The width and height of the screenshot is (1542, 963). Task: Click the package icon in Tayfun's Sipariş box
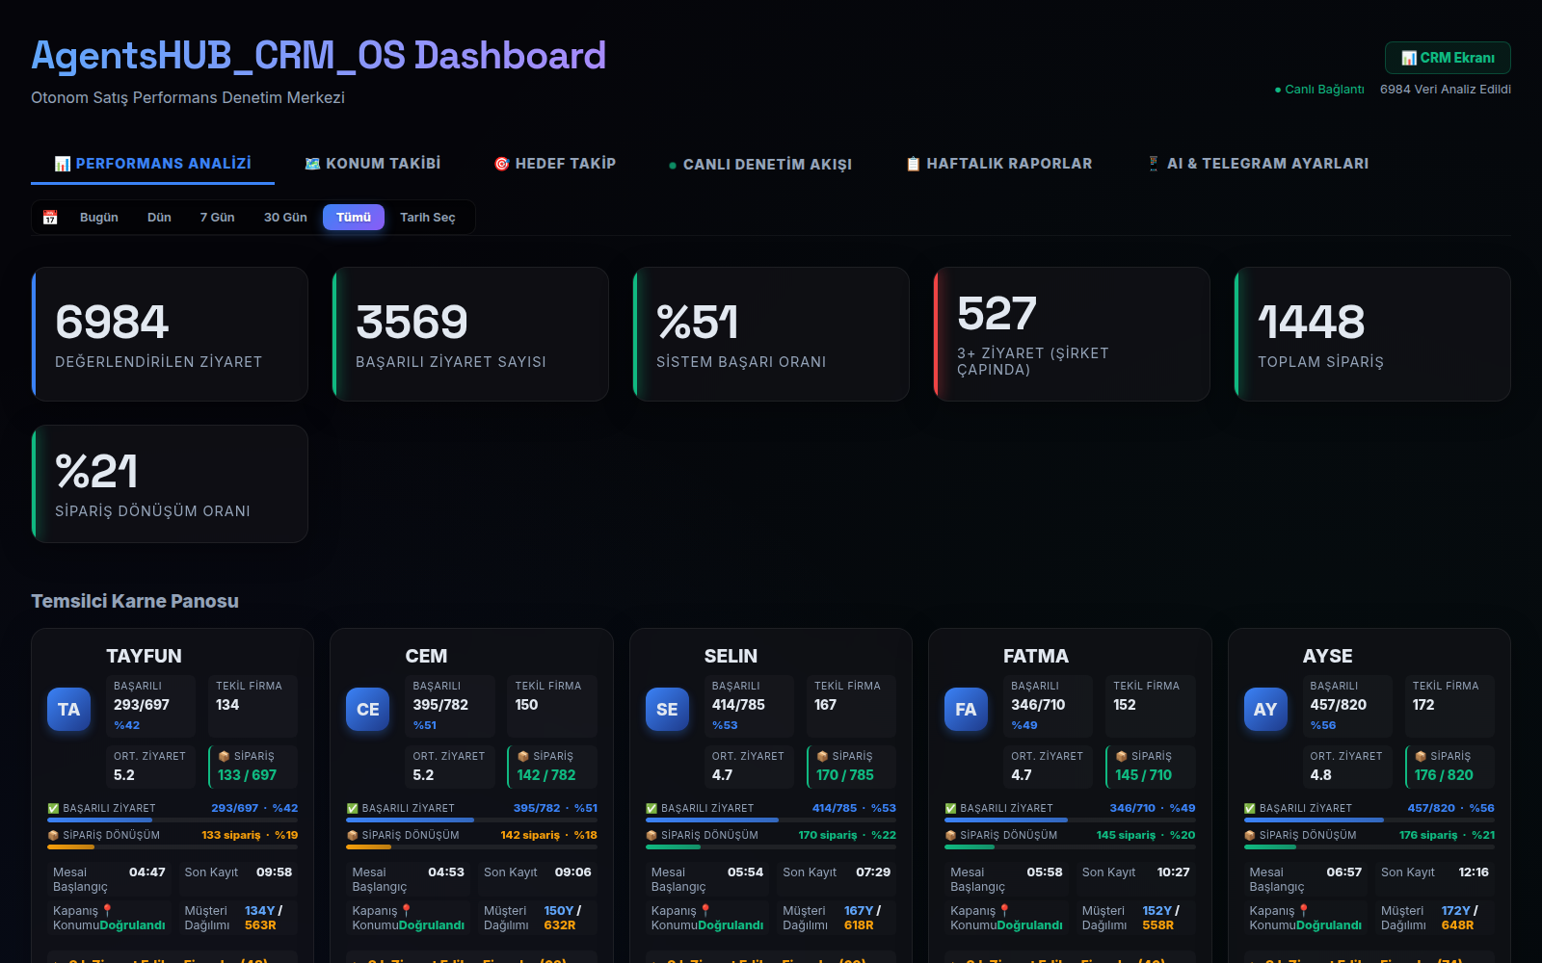pos(224,757)
